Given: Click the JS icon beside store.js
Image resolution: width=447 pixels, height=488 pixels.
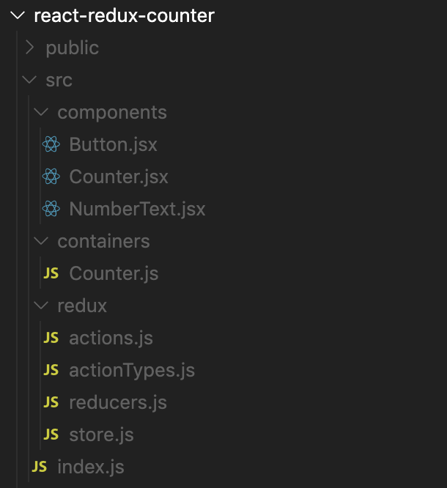Looking at the screenshot, I should coord(51,435).
